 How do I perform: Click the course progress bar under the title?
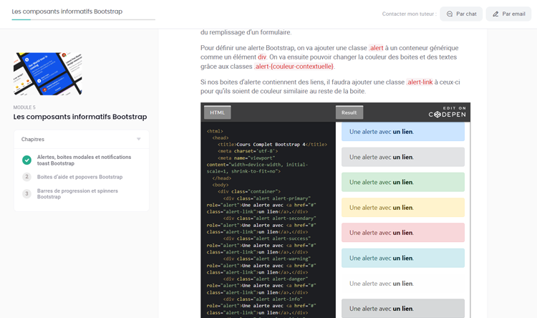(x=83, y=19)
